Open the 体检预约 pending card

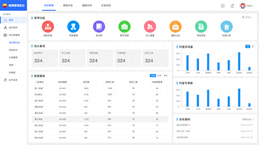45,58
